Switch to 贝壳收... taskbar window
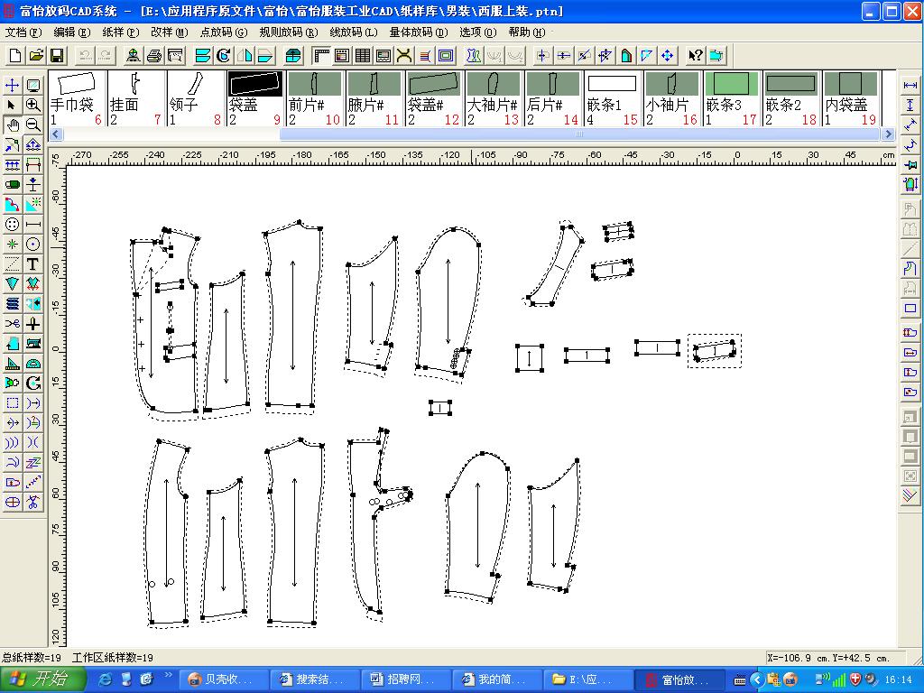 222,679
